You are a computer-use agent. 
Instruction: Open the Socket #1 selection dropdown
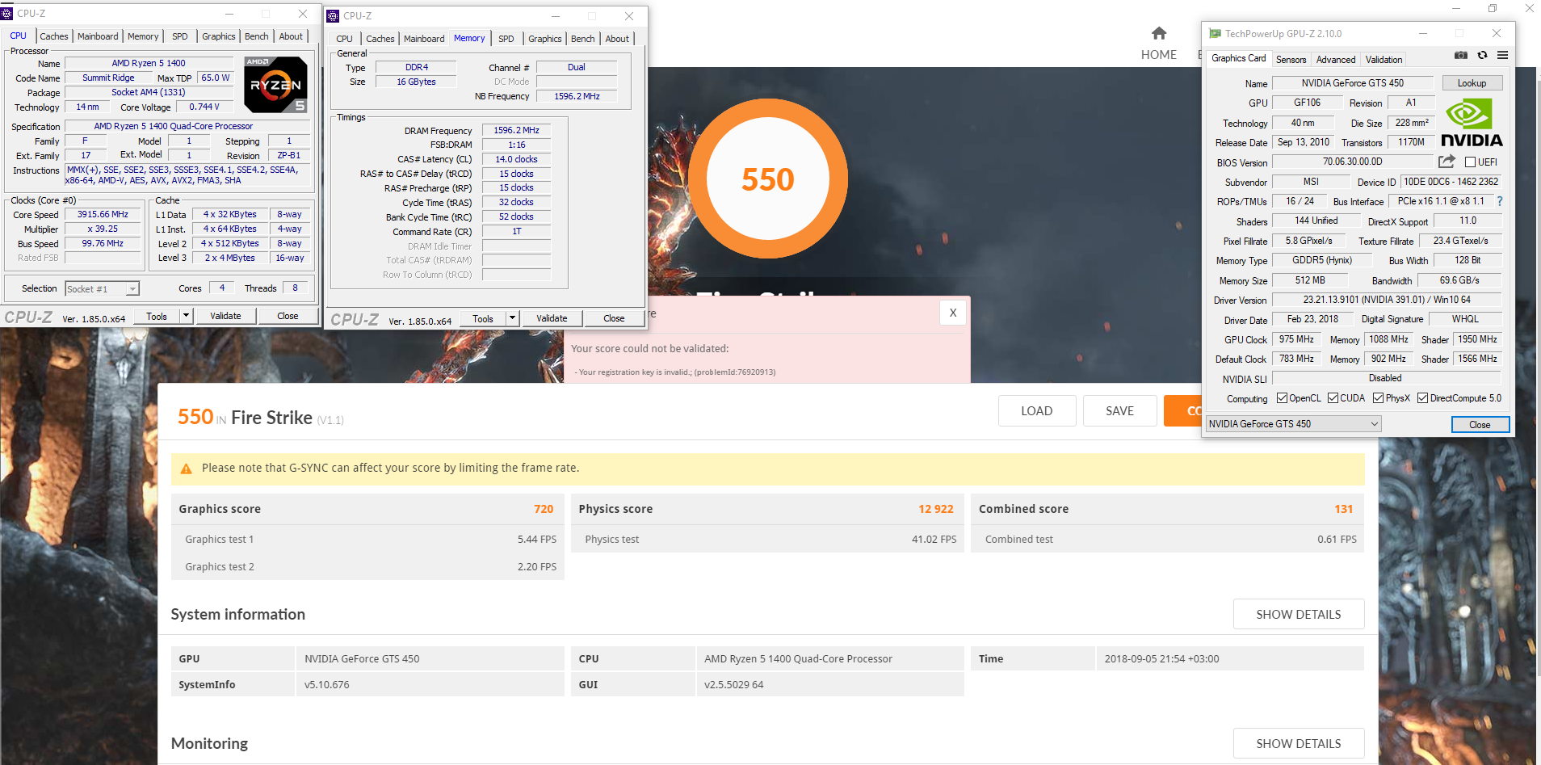point(102,288)
